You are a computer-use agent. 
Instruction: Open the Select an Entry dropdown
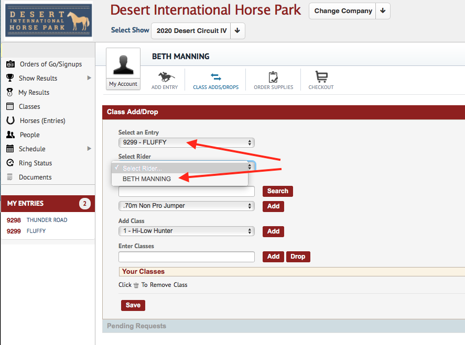pos(186,142)
